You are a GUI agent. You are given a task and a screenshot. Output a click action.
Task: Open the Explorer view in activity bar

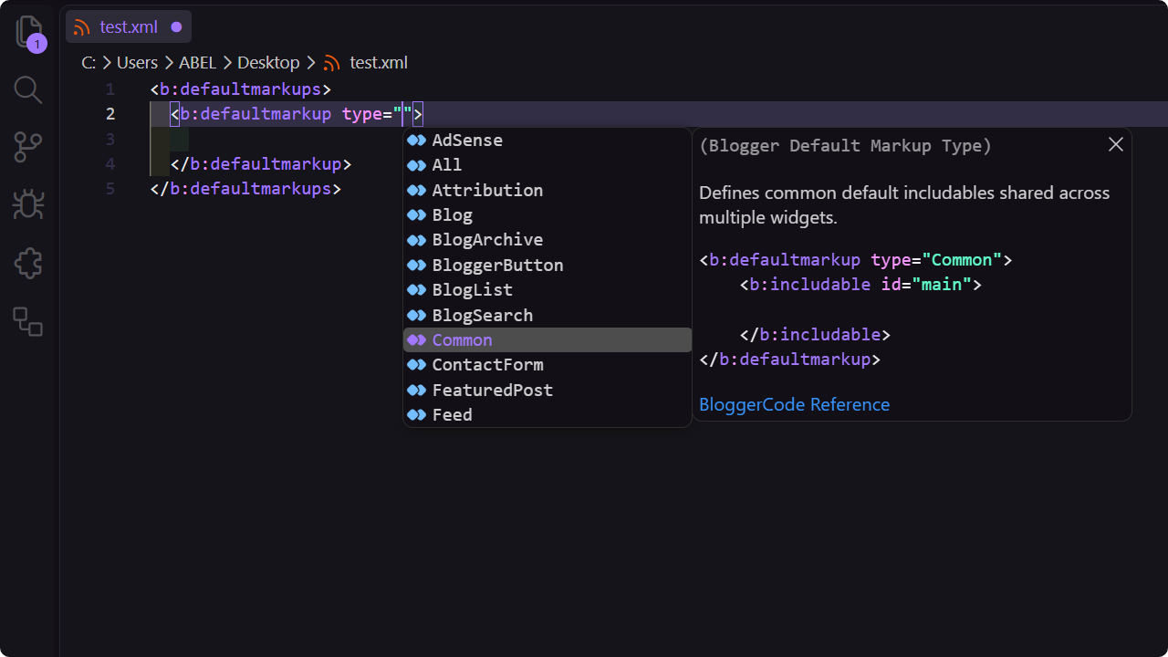(x=29, y=33)
